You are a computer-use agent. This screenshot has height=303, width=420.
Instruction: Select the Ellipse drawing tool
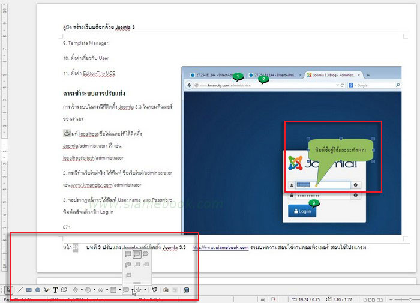point(38,290)
